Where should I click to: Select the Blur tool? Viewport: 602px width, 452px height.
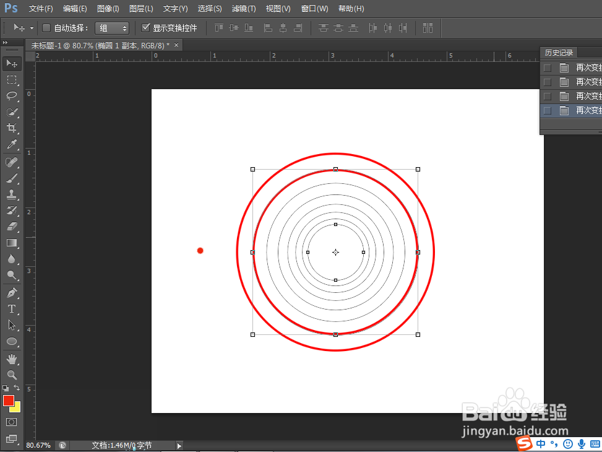12,259
